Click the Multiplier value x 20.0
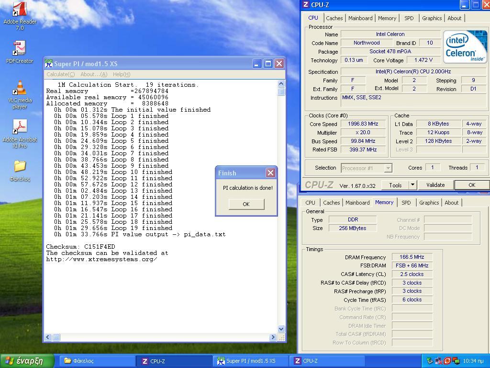490x368 pixels. click(x=363, y=132)
